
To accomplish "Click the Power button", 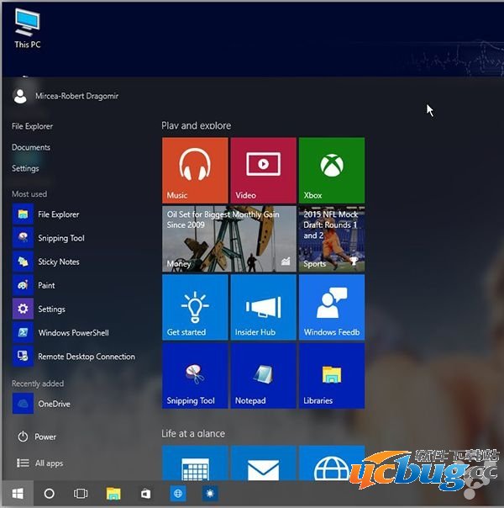I will pyautogui.click(x=37, y=437).
